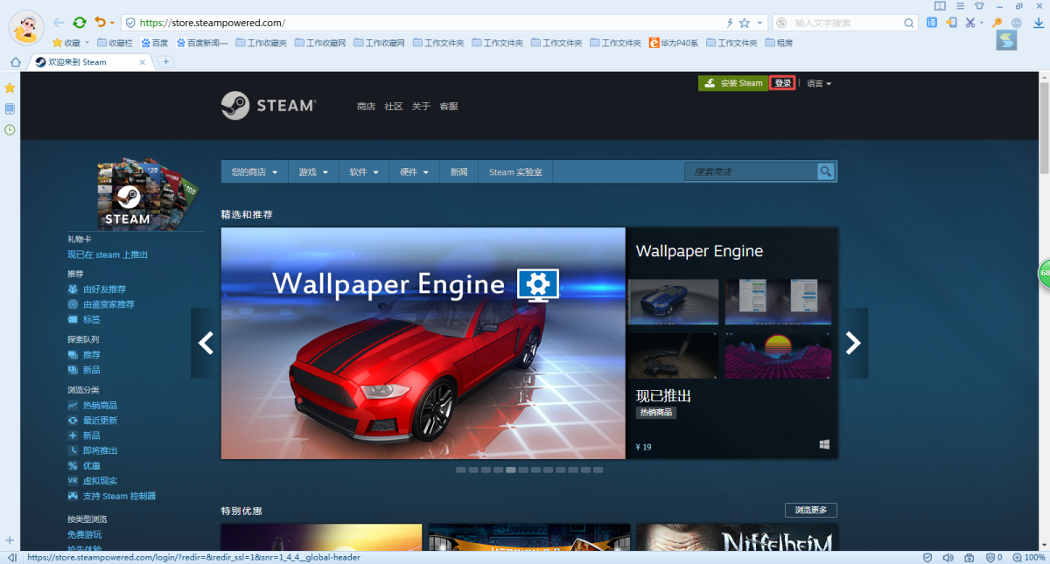Open the 社区 menu in header
1050x564 pixels.
[x=394, y=107]
